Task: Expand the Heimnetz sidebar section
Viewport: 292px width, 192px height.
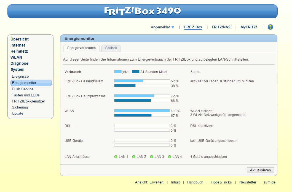Action: (x=19, y=51)
